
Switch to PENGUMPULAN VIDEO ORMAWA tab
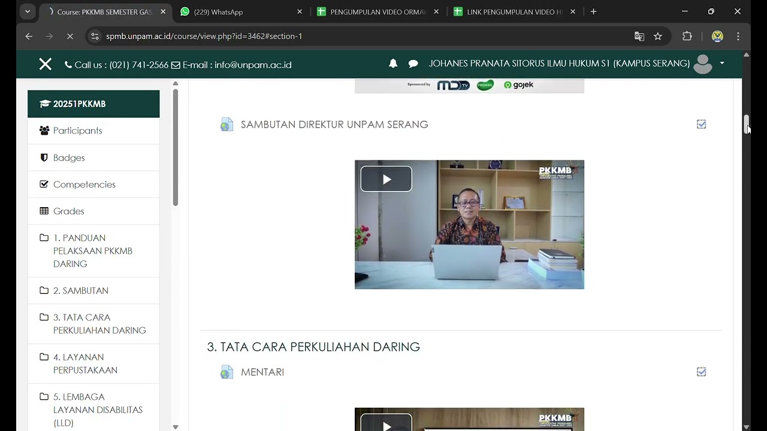[378, 11]
